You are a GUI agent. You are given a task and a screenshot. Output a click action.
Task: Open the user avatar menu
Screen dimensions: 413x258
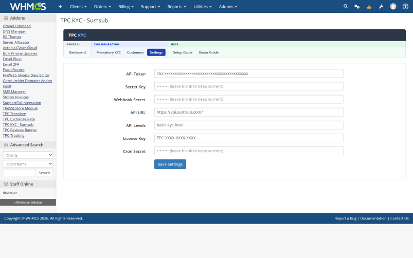tap(393, 7)
